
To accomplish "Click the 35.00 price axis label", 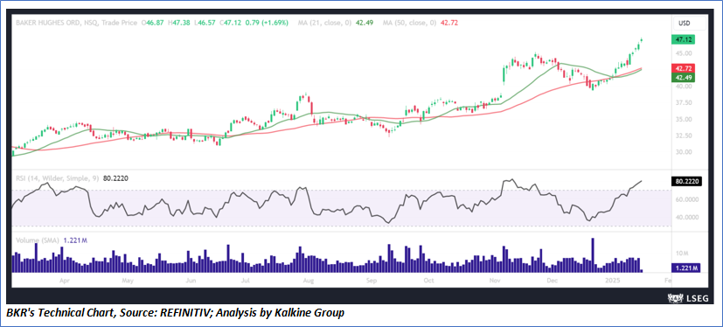I will point(684,120).
